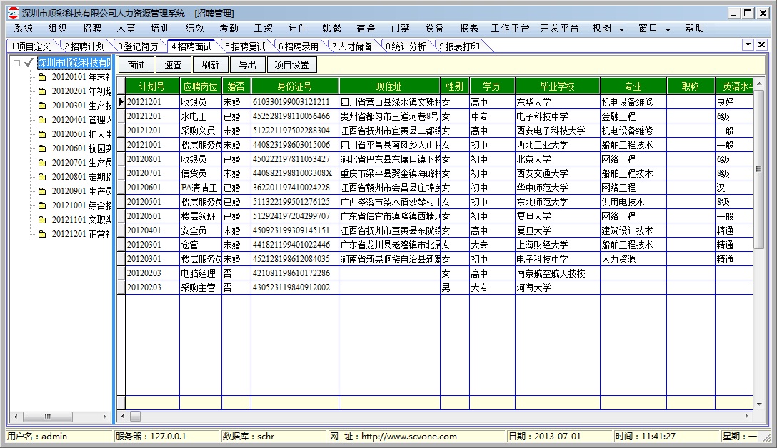Click 身份证号 column header
Screen dimensions: 777x448
coord(295,86)
